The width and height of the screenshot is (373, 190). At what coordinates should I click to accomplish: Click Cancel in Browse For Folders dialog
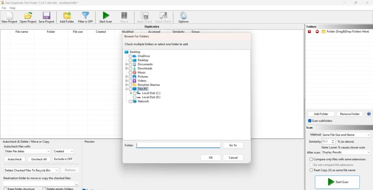click(x=233, y=158)
